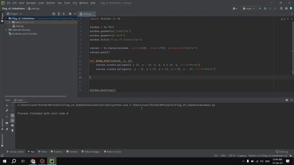
Task: Click Expand All icon in Project panel
Action: click(59, 14)
